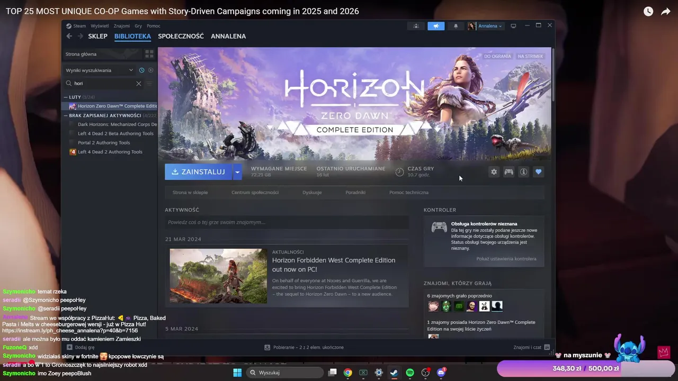
Task: Open the Annalena account dropdown
Action: [x=490, y=26]
